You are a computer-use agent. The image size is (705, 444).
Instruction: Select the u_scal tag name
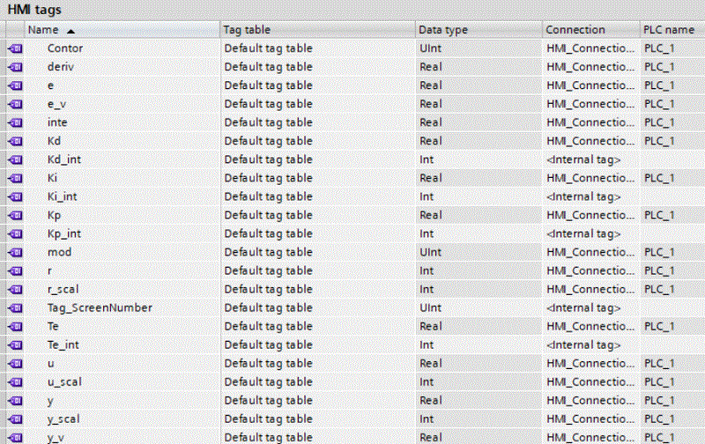click(64, 381)
